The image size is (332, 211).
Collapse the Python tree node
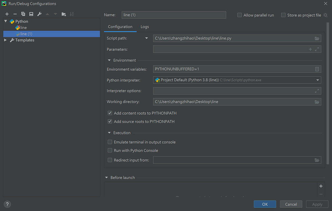[x=6, y=21]
